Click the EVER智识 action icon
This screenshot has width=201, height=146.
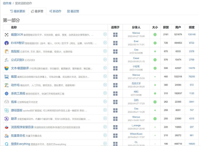click(6, 43)
